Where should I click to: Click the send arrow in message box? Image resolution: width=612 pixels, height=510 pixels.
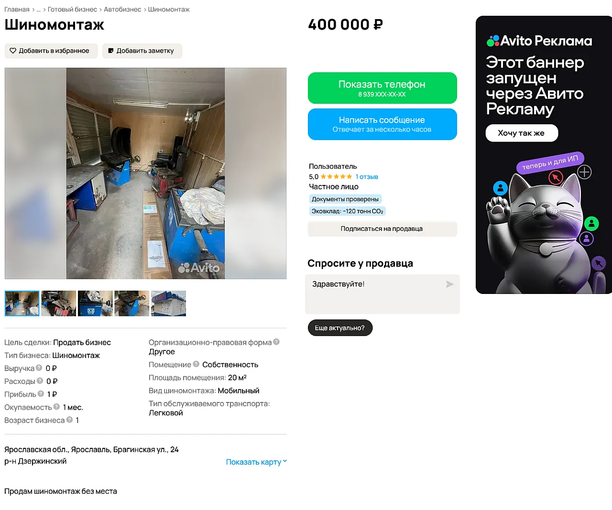(449, 284)
